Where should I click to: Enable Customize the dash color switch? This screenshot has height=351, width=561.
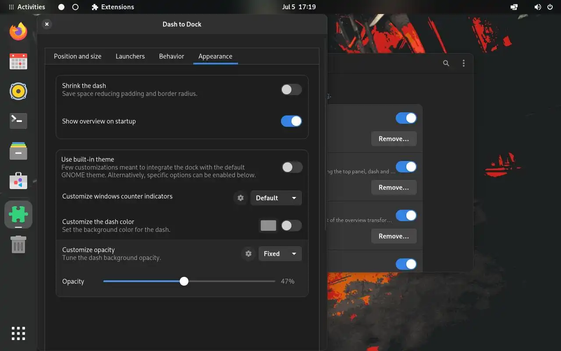[x=291, y=226]
